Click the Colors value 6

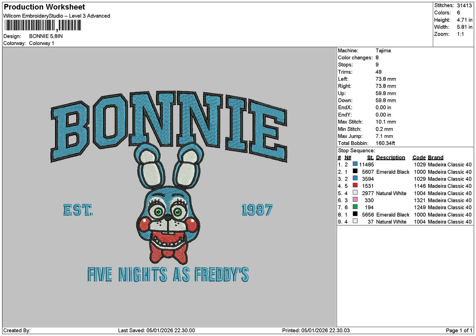tap(458, 13)
